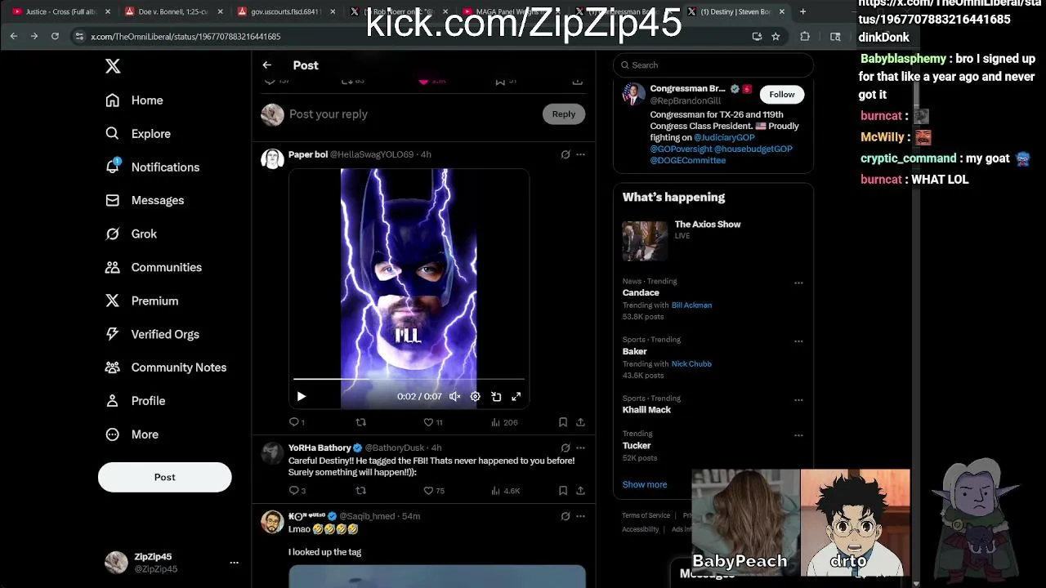Open Tucker trend options ellipsis
Viewport: 1046px width, 588px height.
pos(798,435)
